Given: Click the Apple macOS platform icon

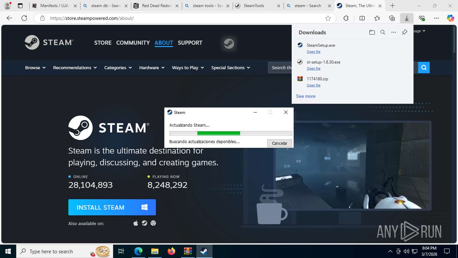Looking at the screenshot, I should tap(136, 223).
